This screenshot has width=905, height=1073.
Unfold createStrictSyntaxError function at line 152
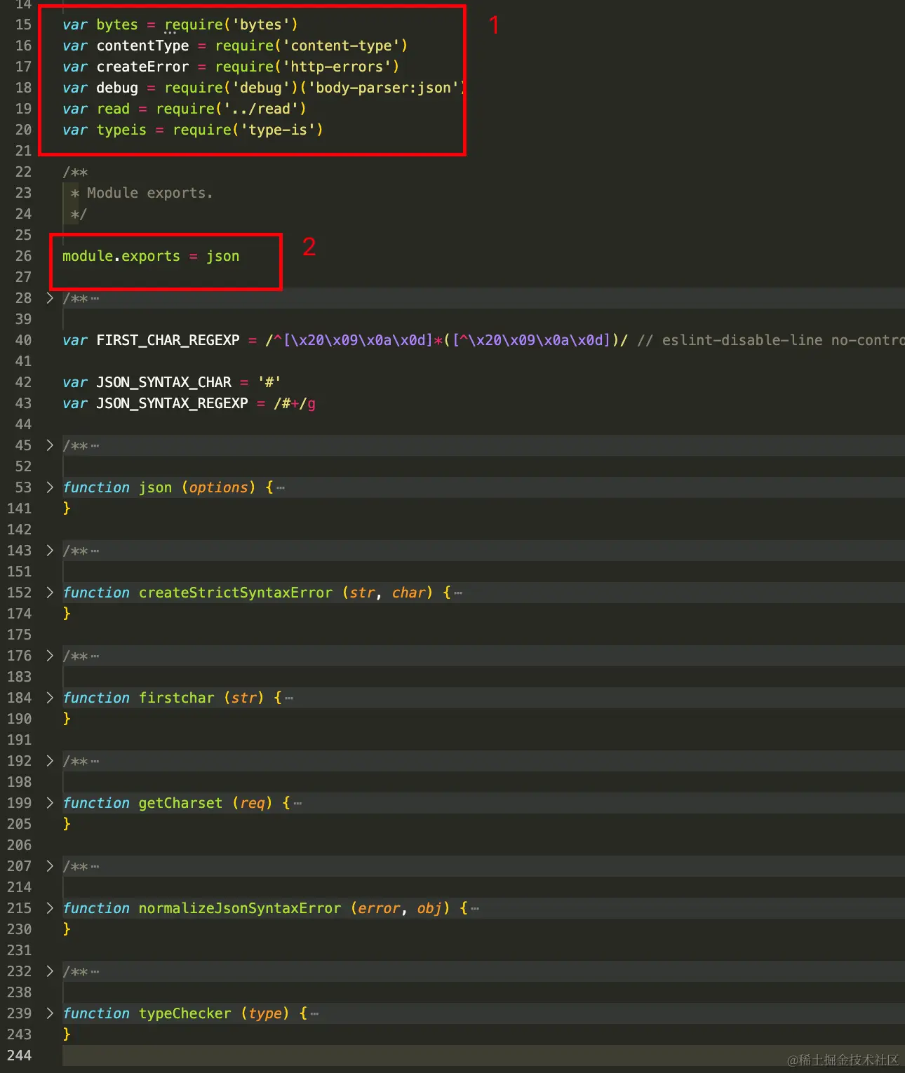click(50, 593)
